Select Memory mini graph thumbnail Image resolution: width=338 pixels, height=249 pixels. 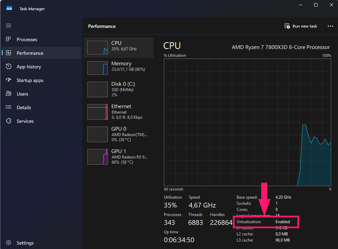point(97,68)
